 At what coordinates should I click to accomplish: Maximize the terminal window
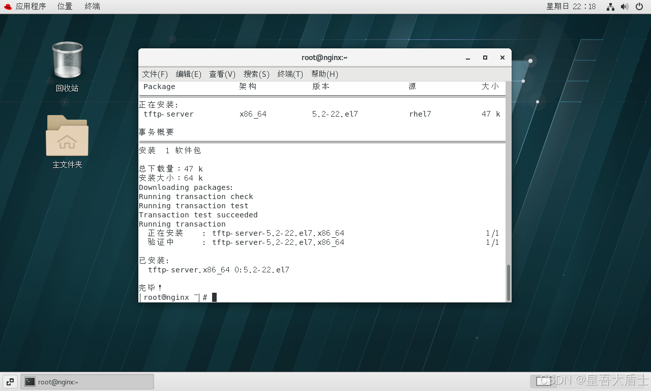(485, 58)
